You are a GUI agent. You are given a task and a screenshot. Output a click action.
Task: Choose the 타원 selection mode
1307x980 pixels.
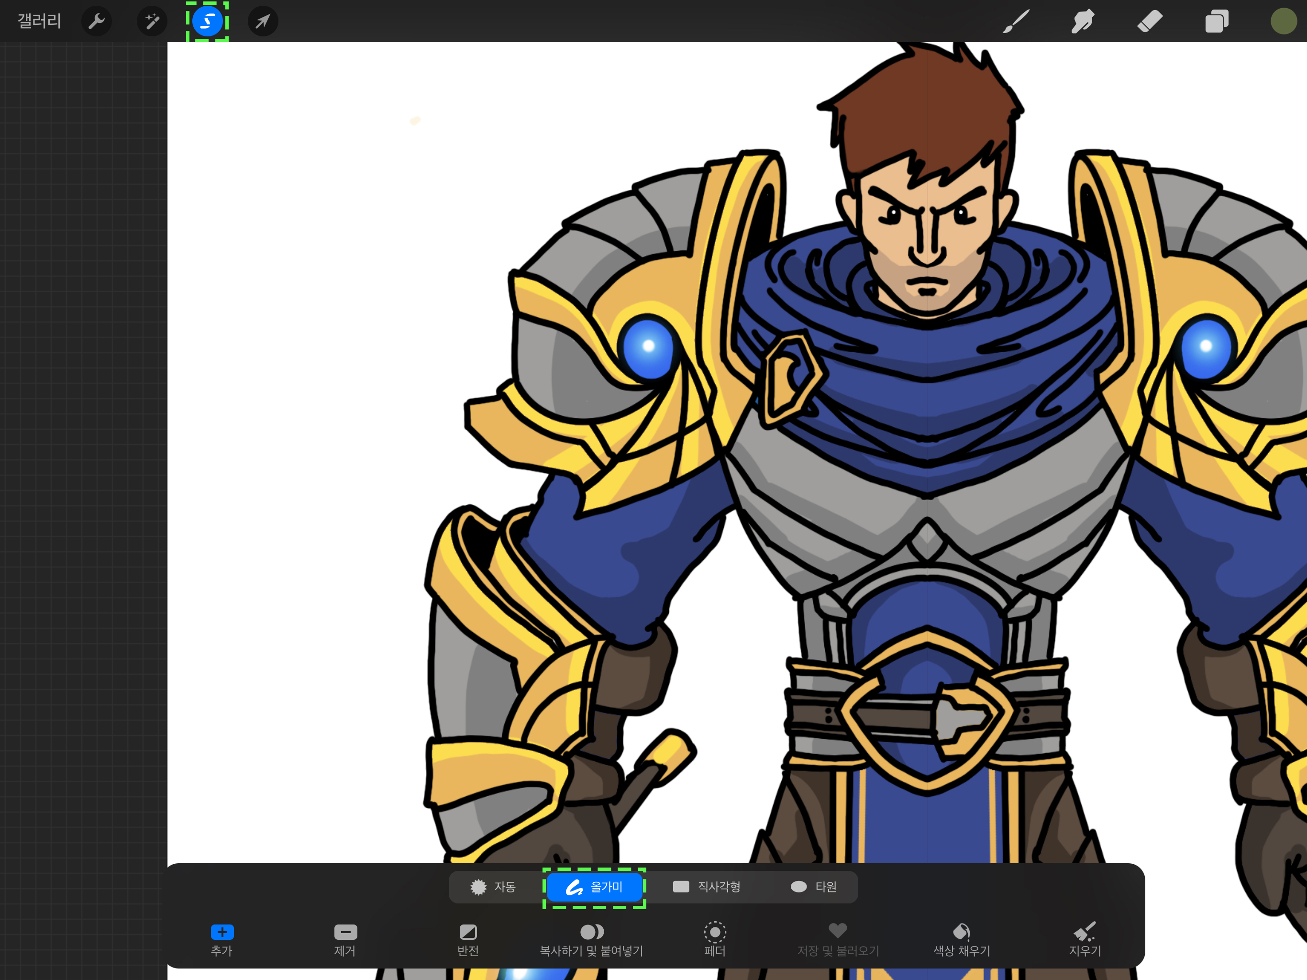tap(814, 887)
